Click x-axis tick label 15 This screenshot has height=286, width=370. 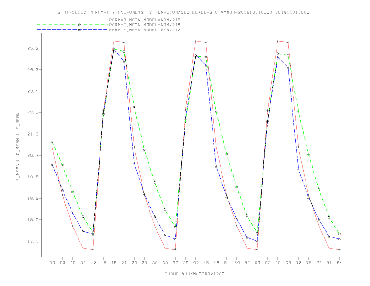pyautogui.click(x=103, y=263)
